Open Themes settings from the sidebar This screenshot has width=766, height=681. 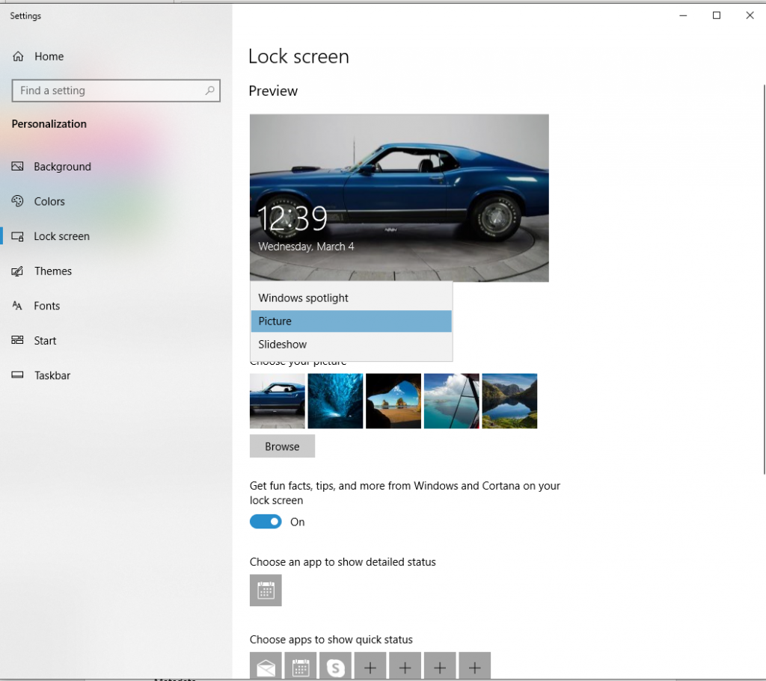point(52,271)
